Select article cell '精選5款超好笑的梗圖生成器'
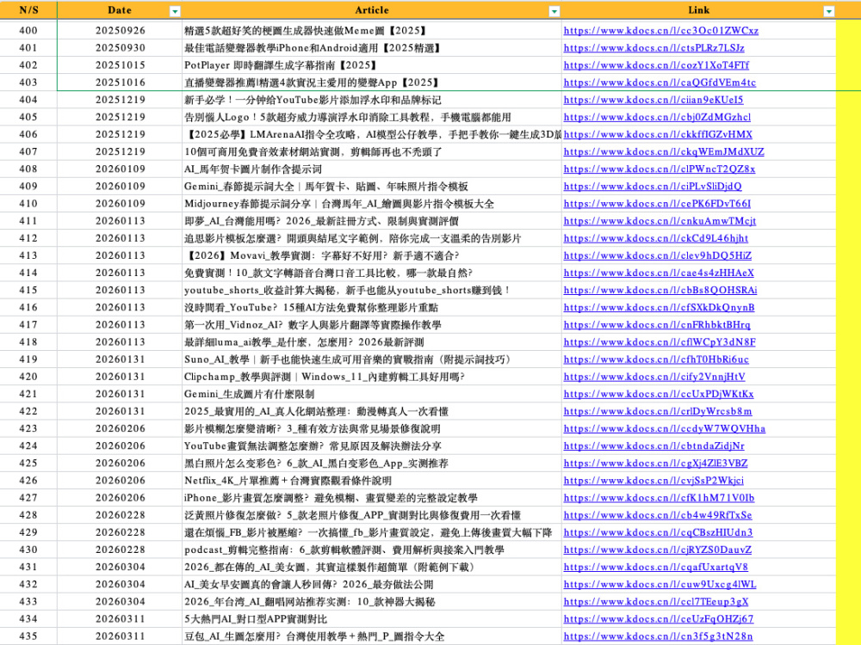 [372, 31]
